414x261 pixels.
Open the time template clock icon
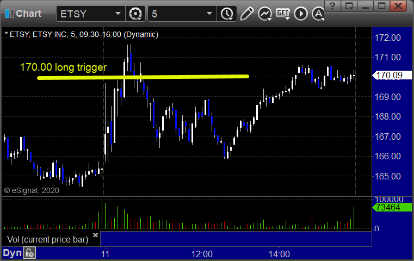pos(227,14)
